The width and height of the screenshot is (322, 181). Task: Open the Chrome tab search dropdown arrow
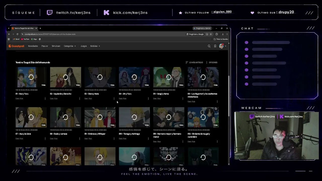[9, 28]
